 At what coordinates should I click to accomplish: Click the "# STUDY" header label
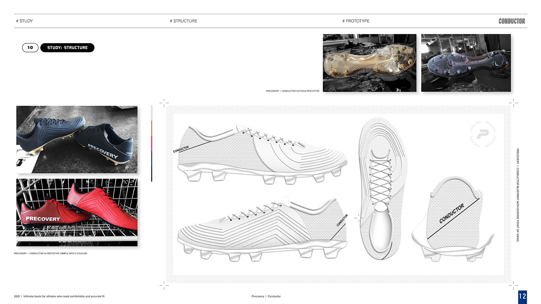coord(24,21)
